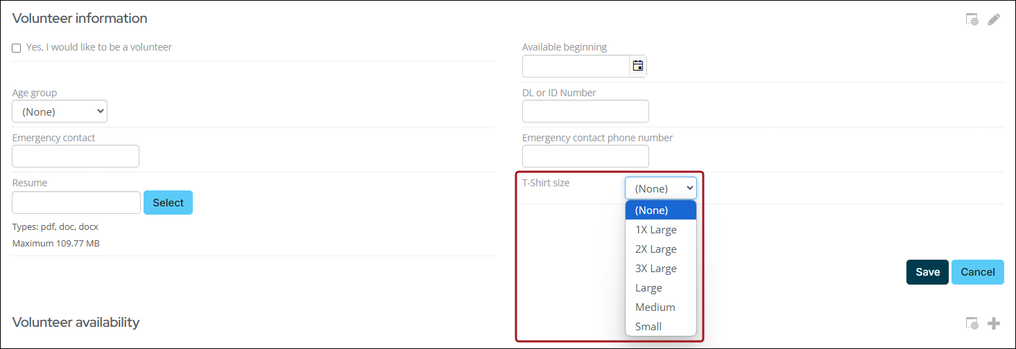1016x349 pixels.
Task: Choose Small from the T-Shirt list
Action: pyautogui.click(x=648, y=327)
